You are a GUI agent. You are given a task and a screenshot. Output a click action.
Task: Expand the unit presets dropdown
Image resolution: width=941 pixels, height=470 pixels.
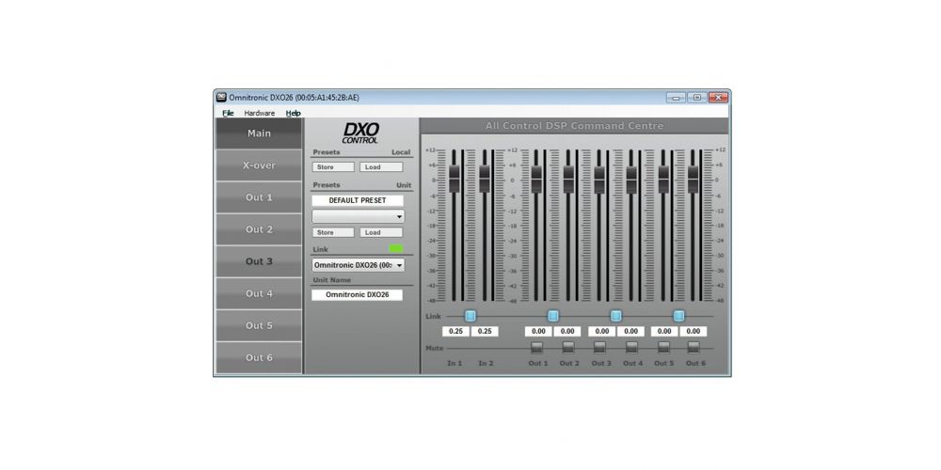coord(358,216)
